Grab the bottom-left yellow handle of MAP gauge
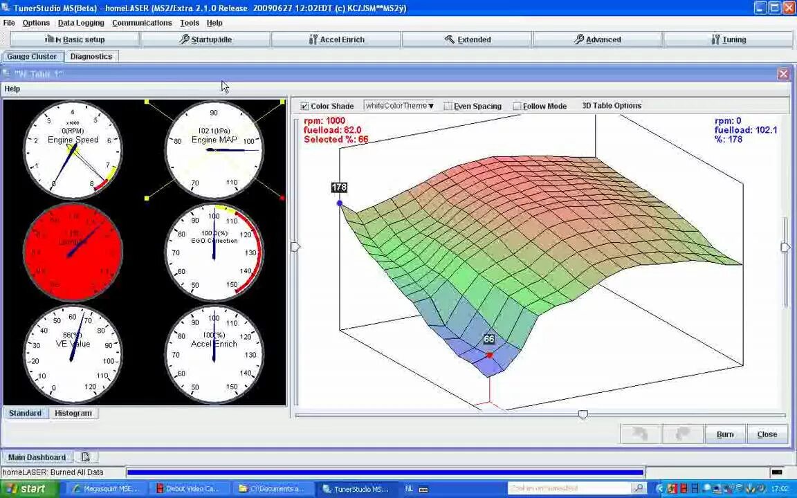797x498 pixels. (147, 199)
